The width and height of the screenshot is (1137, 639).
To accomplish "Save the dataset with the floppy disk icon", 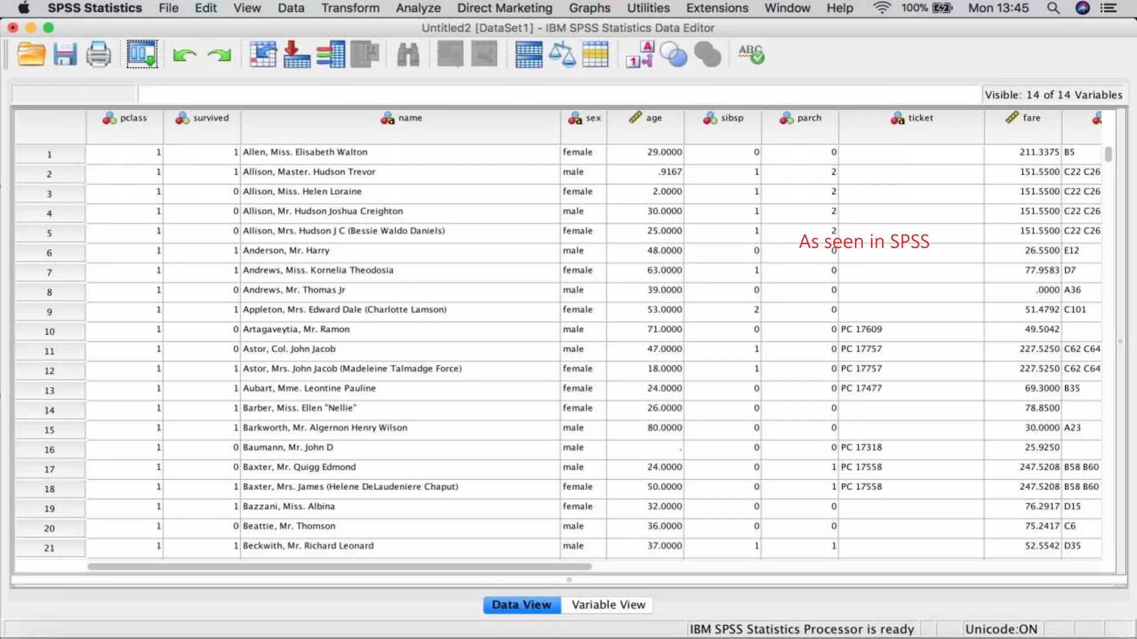I will point(65,54).
